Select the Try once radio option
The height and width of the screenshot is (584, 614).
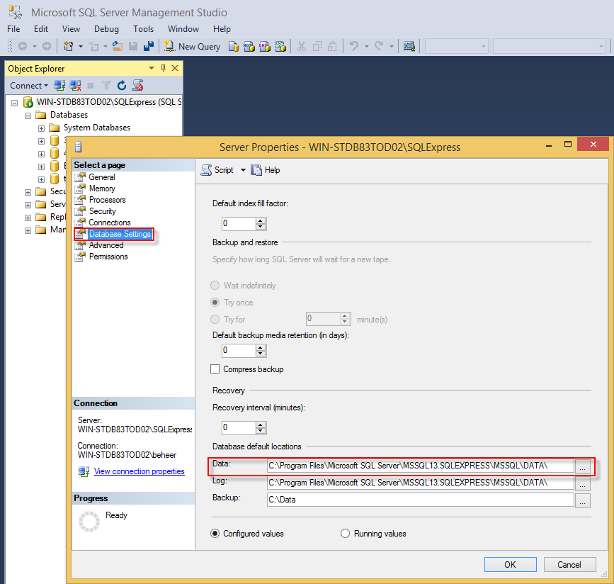click(x=215, y=303)
